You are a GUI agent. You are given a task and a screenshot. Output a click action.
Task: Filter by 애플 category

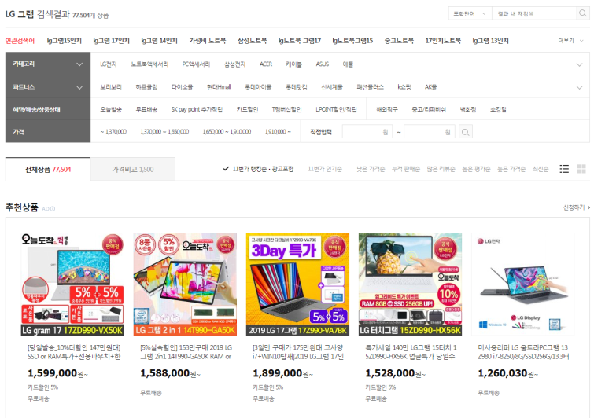tap(348, 64)
